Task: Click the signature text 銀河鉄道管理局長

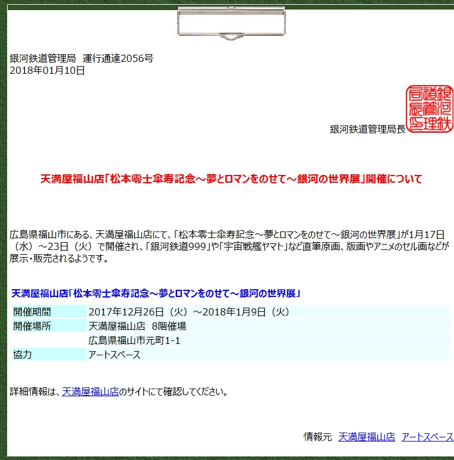Action: click(x=368, y=129)
